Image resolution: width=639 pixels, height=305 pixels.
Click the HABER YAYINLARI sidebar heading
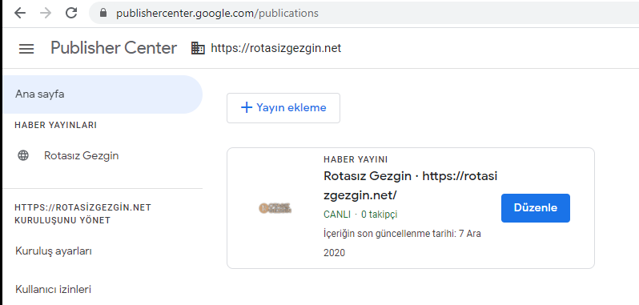pos(56,125)
